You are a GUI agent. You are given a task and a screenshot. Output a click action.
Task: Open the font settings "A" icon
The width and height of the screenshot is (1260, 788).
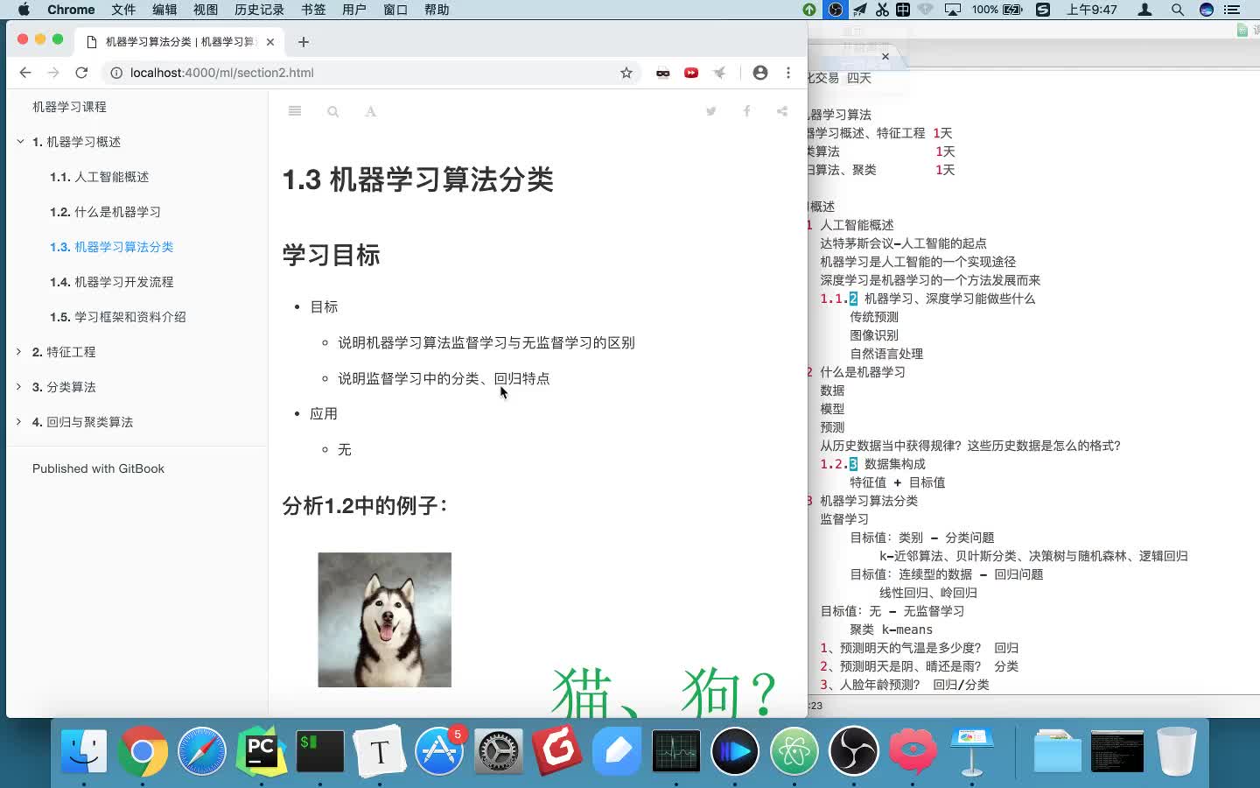[x=370, y=111]
